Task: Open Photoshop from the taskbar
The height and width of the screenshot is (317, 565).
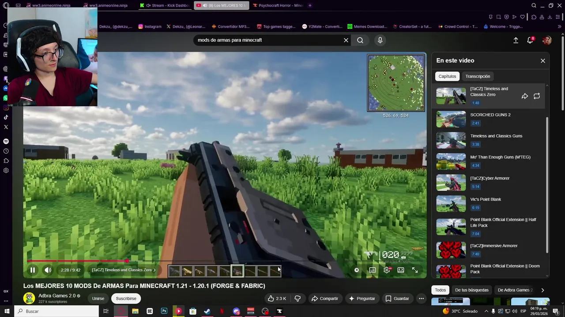Action: pos(164,311)
